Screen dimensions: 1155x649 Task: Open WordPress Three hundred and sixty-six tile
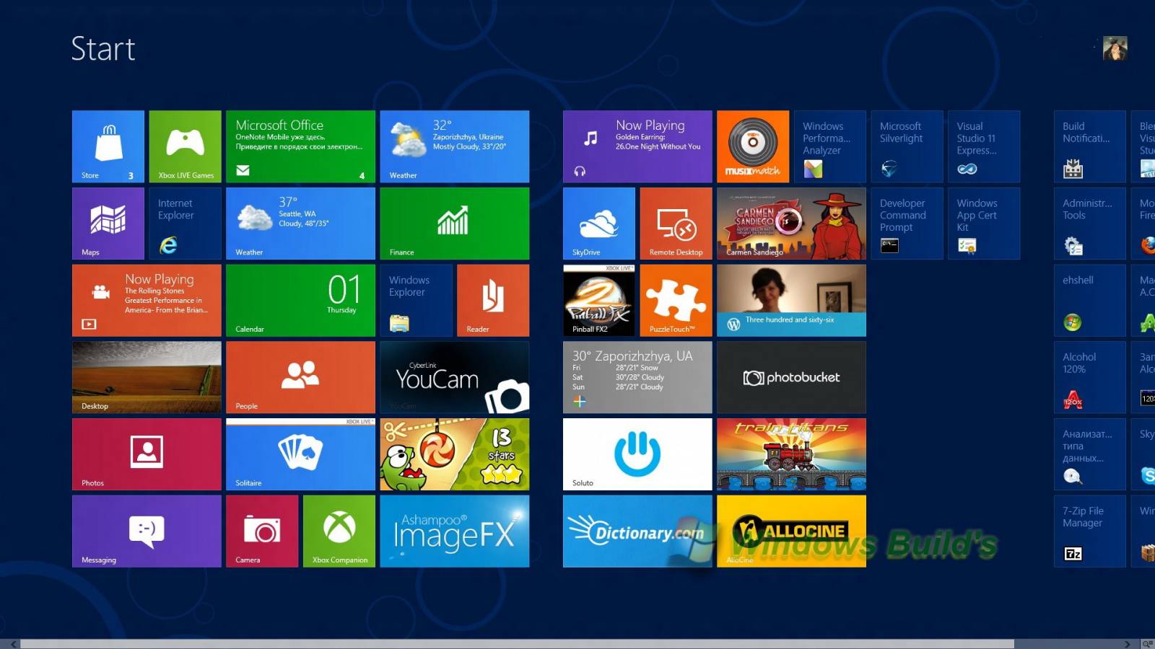point(791,300)
